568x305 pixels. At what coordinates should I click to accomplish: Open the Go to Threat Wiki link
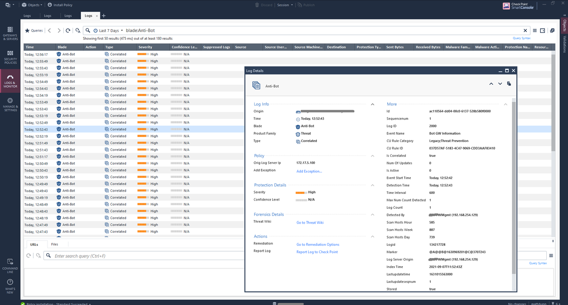point(310,223)
